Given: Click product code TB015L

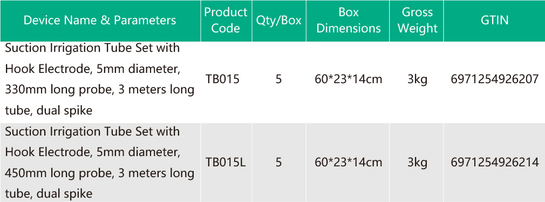Looking at the screenshot, I should click(x=226, y=163).
